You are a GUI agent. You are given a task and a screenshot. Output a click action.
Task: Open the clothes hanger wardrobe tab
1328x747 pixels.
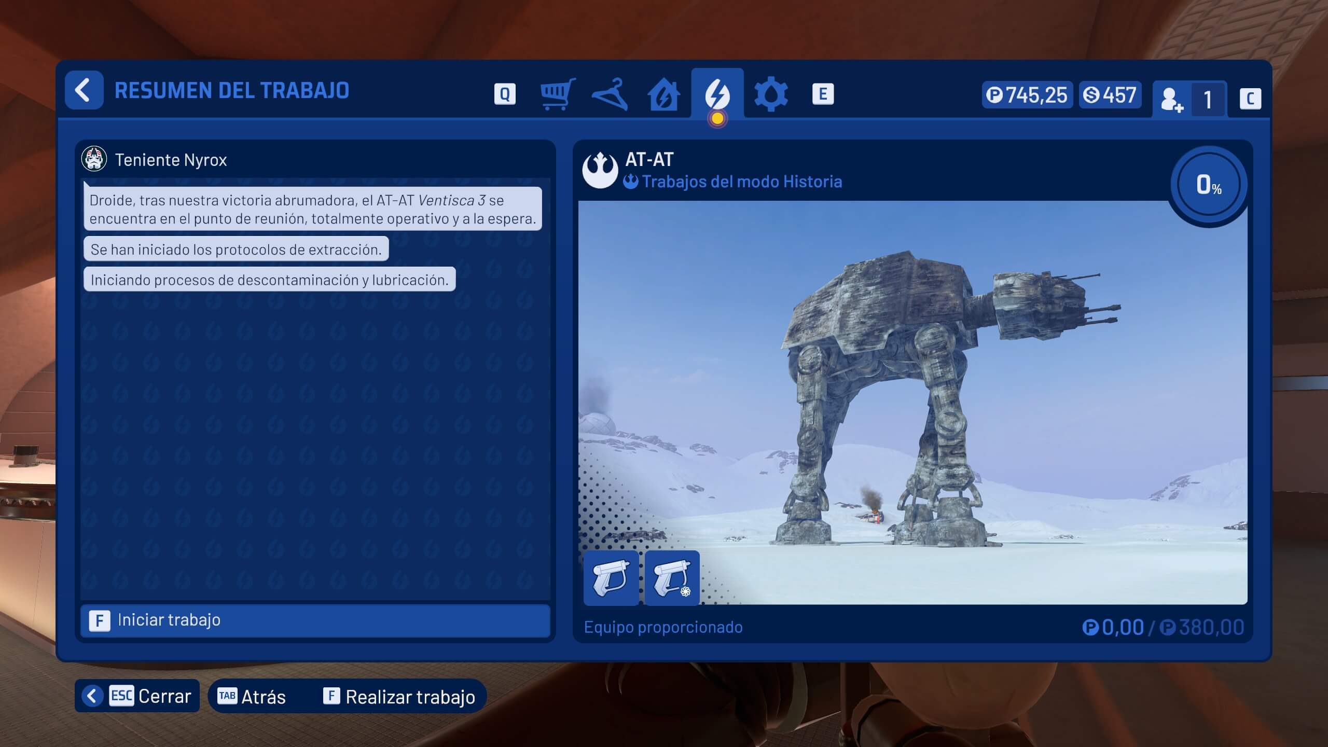(610, 94)
